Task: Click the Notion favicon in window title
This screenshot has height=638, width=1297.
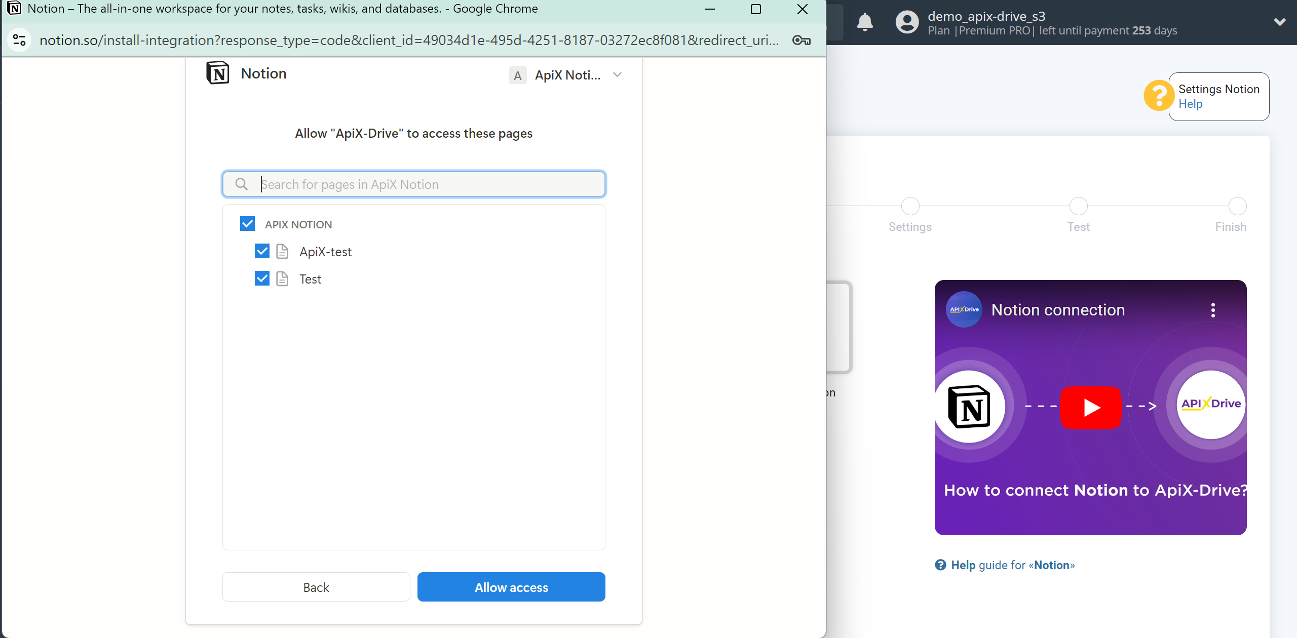Action: (x=14, y=9)
